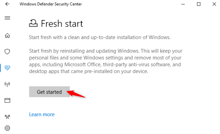The image size is (220, 134).
Task: Expand the hamburger navigation menu
Action: pos(7,18)
